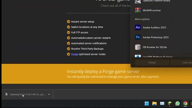
Task: Click the Adobe Audition Au icon
Action: [138, 27]
